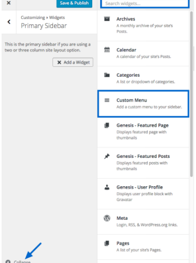Click 'A calendar of your site's Posts.' text
The height and width of the screenshot is (263, 196).
point(144,57)
